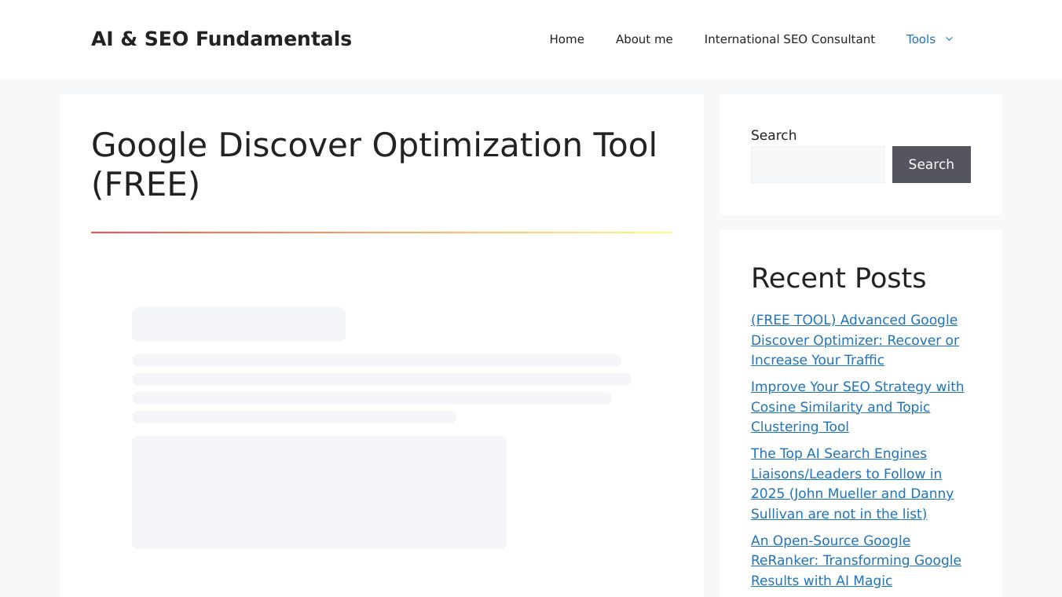Click the shortest, last loading placeholder text line
This screenshot has width=1062, height=597.
point(294,417)
